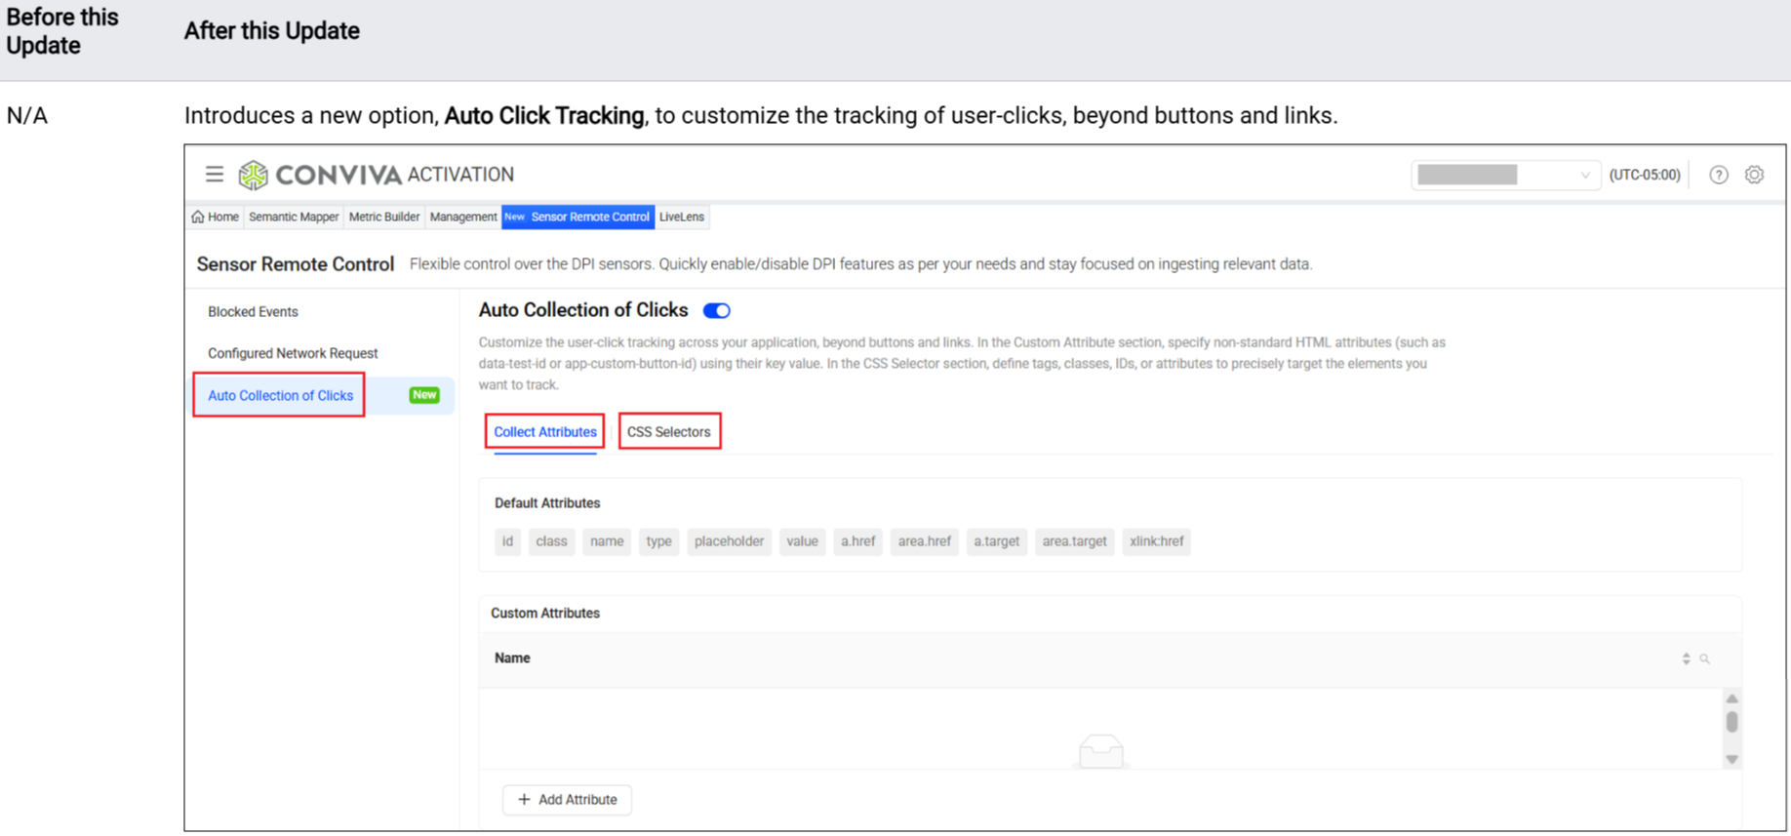The image size is (1791, 836).
Task: Open Blocked Events in the sidebar
Action: point(253,312)
